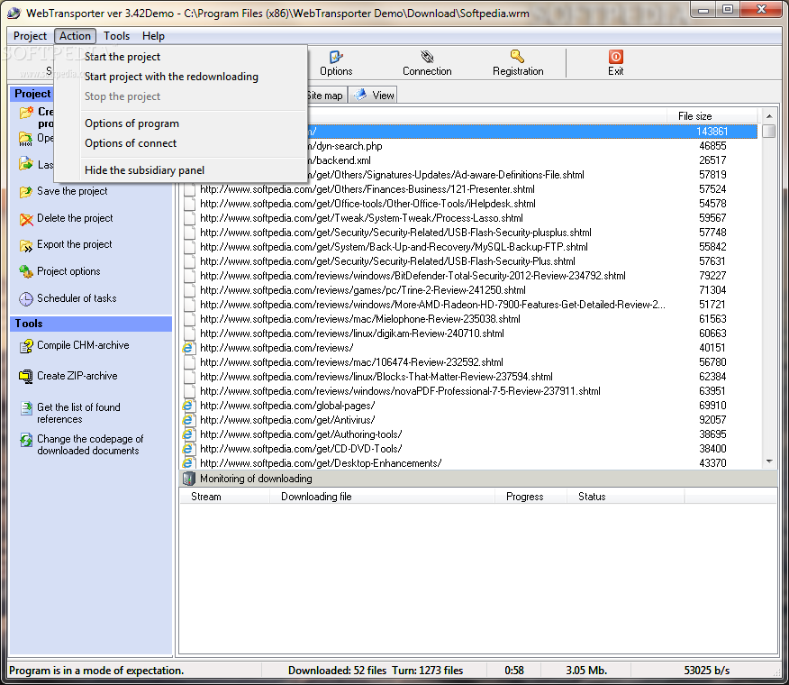Click the Get the list of found references icon
The width and height of the screenshot is (789, 685).
point(26,408)
